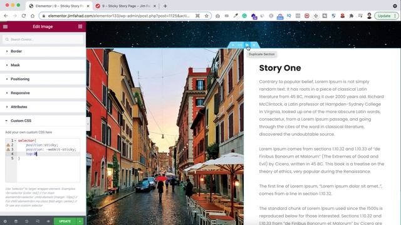
Task: Click the add section plus handle
Action: [x=233, y=45]
